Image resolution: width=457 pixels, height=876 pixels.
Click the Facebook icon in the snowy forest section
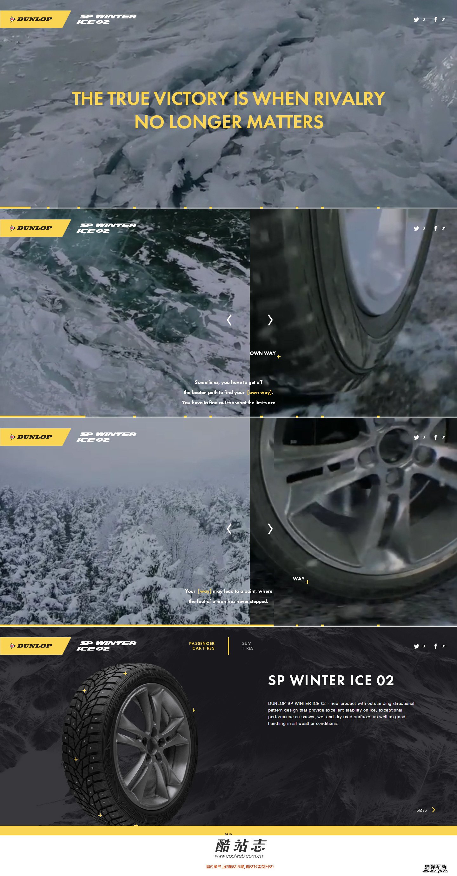(435, 437)
